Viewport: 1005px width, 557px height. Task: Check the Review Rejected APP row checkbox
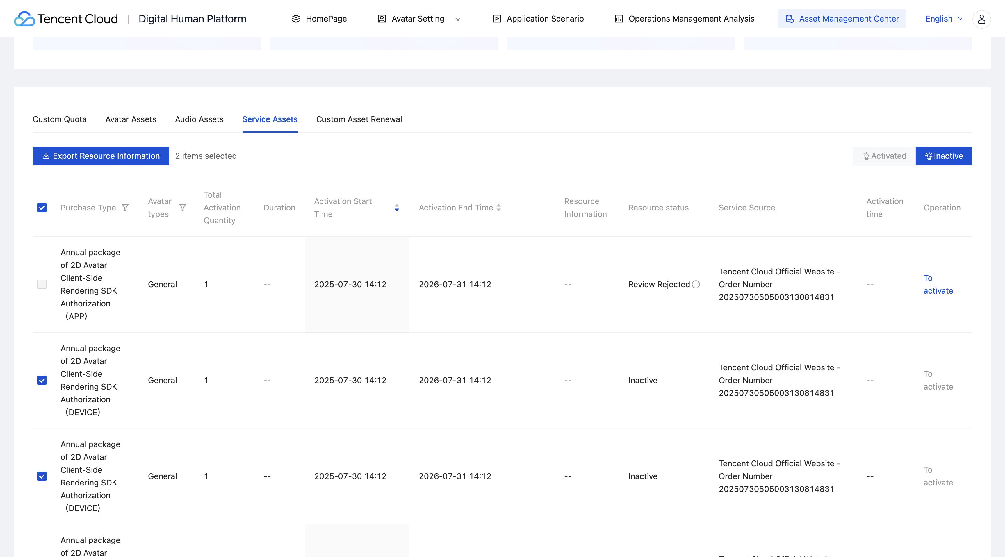(42, 284)
